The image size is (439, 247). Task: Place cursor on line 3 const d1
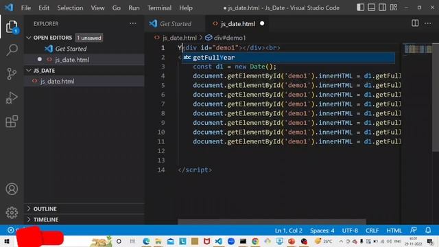point(234,67)
